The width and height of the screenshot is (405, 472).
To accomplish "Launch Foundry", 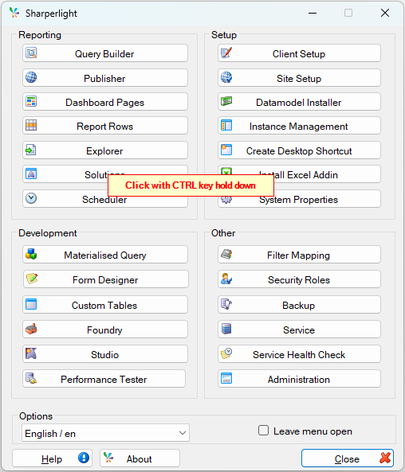I will click(x=105, y=330).
